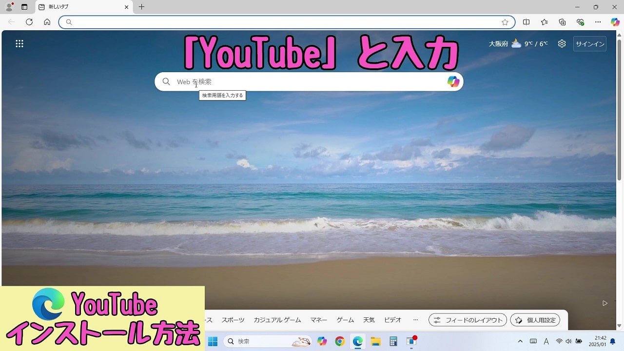The height and width of the screenshot is (351, 624).
Task: Click the taskbar 検索 box
Action: [x=268, y=341]
